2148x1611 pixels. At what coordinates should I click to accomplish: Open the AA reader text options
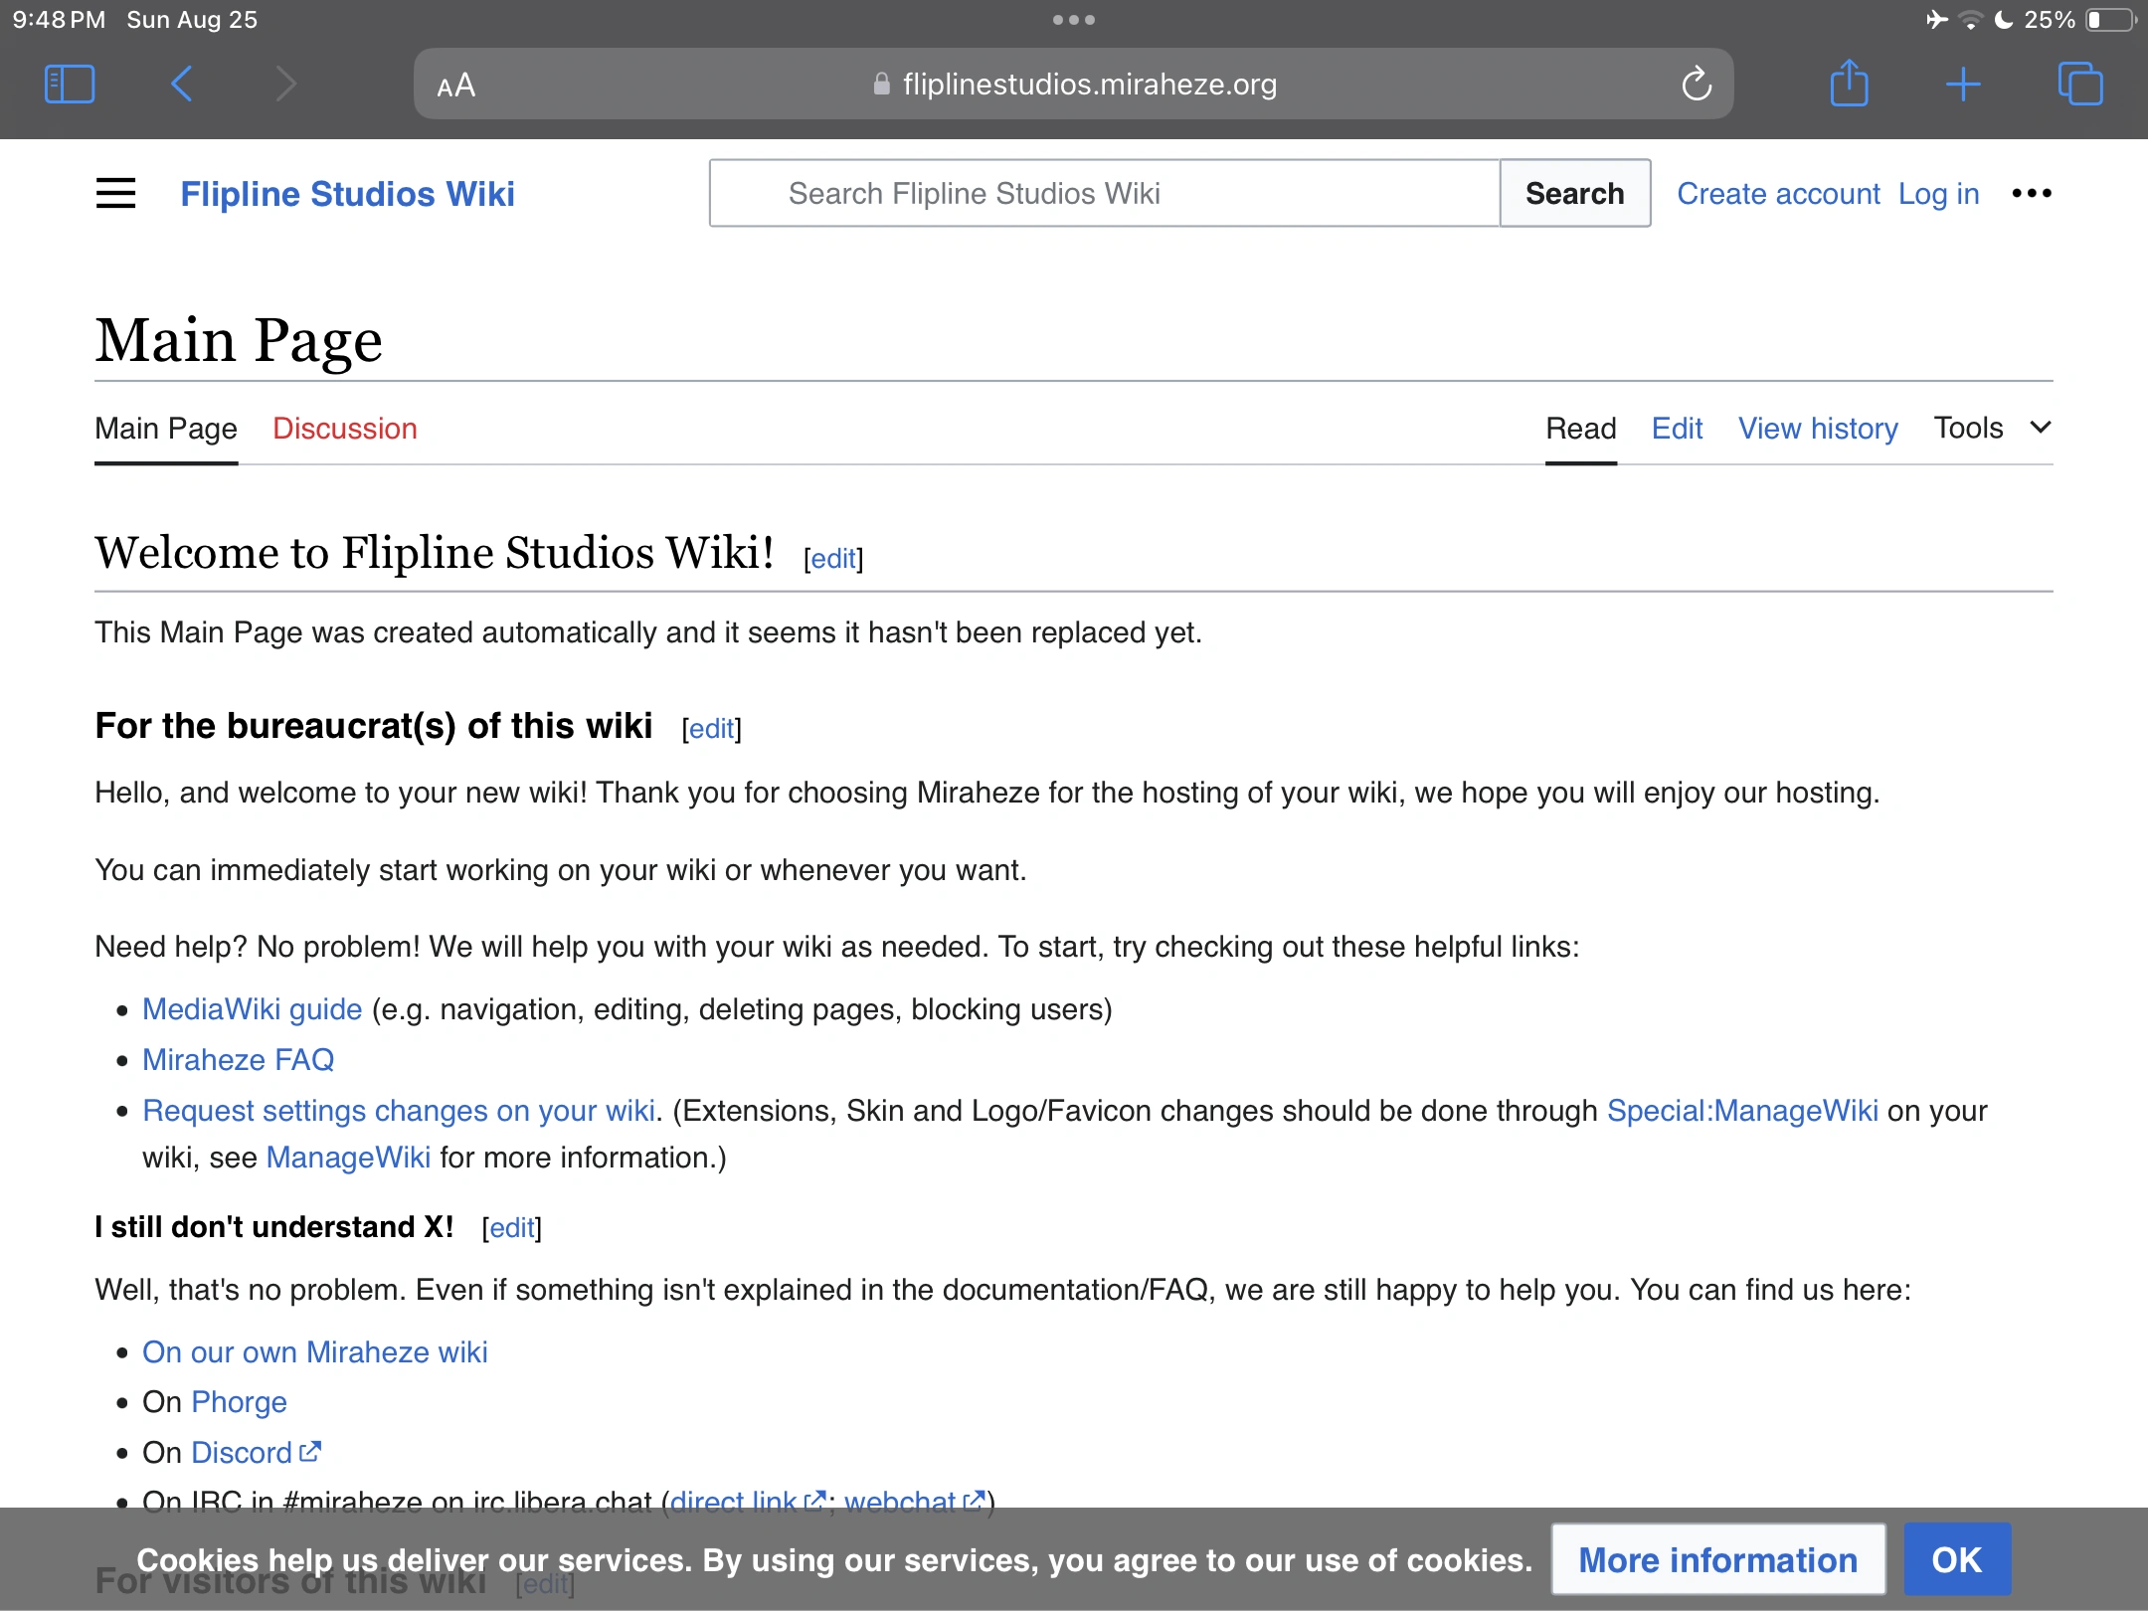(x=456, y=86)
